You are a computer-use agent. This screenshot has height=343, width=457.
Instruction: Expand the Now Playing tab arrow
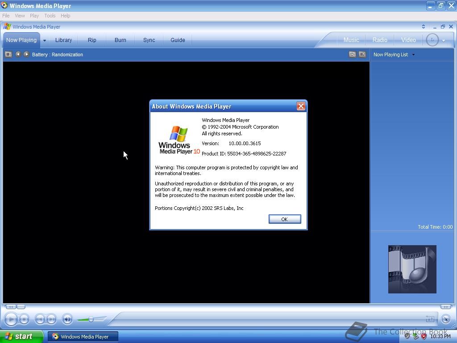tap(45, 41)
